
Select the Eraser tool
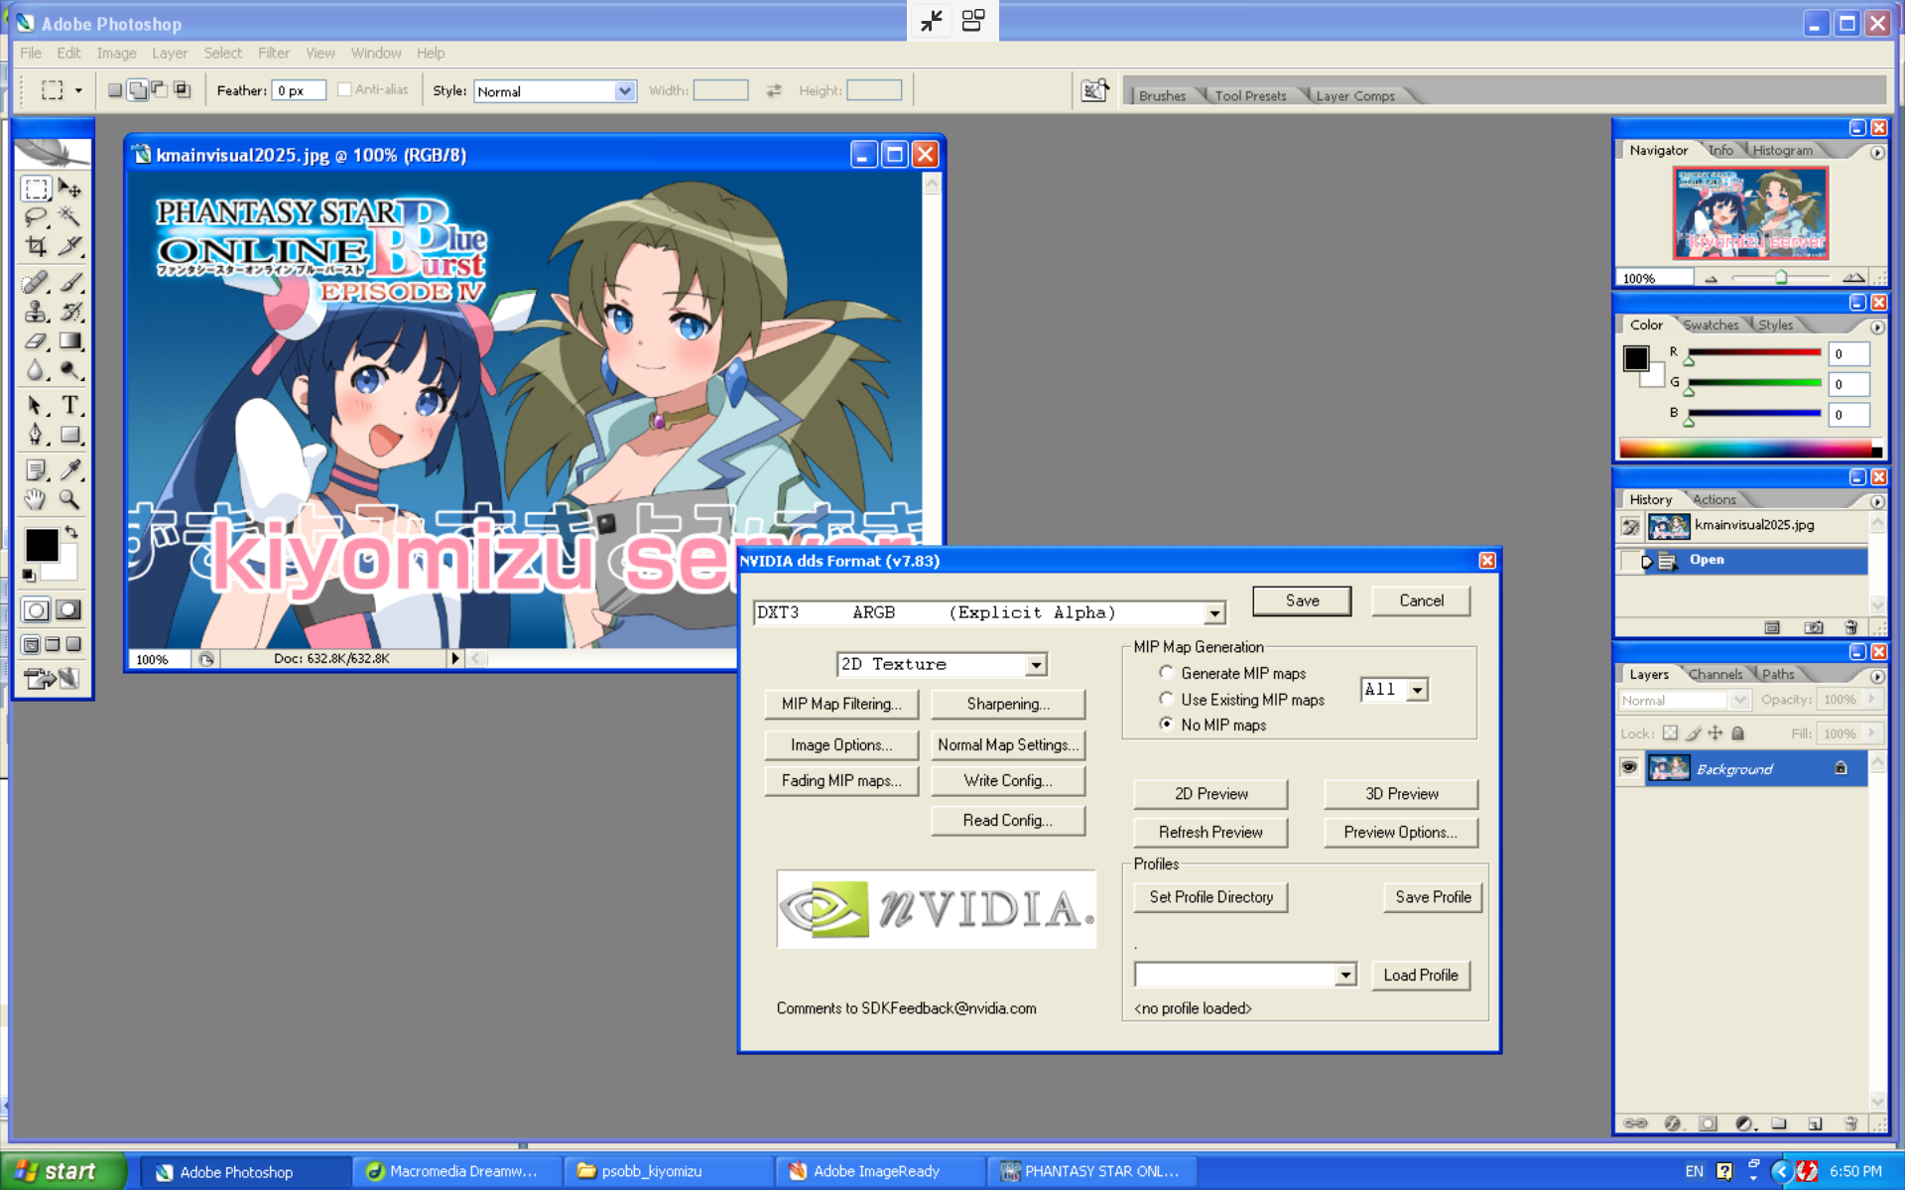pos(37,341)
